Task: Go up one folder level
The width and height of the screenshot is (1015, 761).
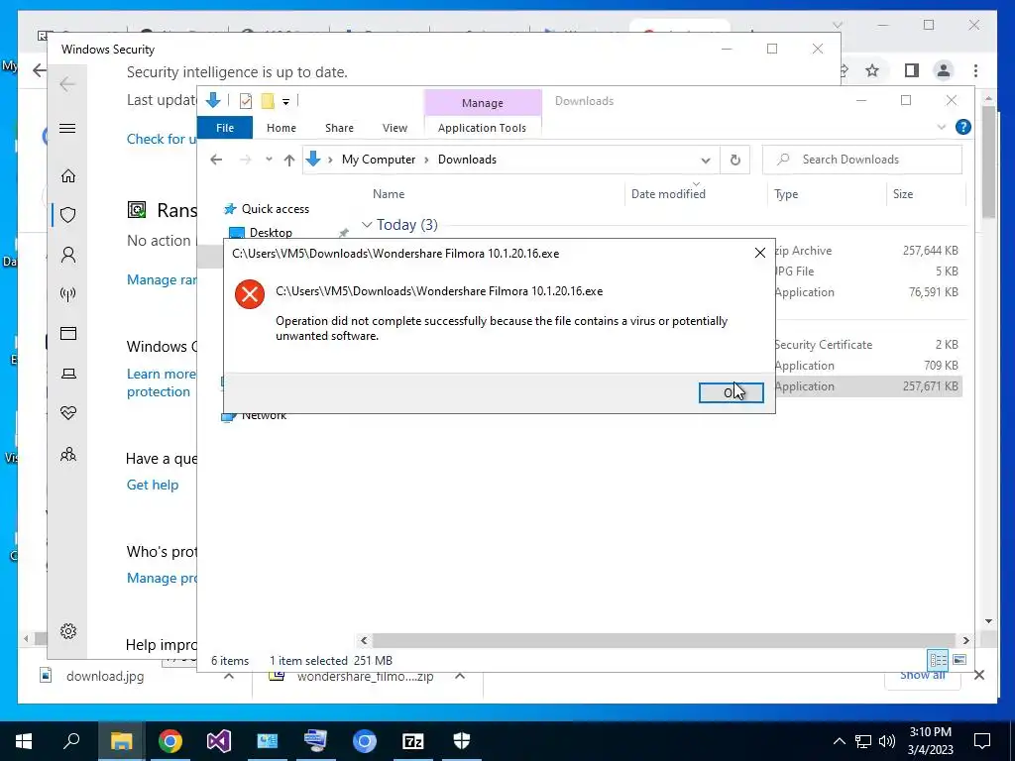Action: point(289,160)
